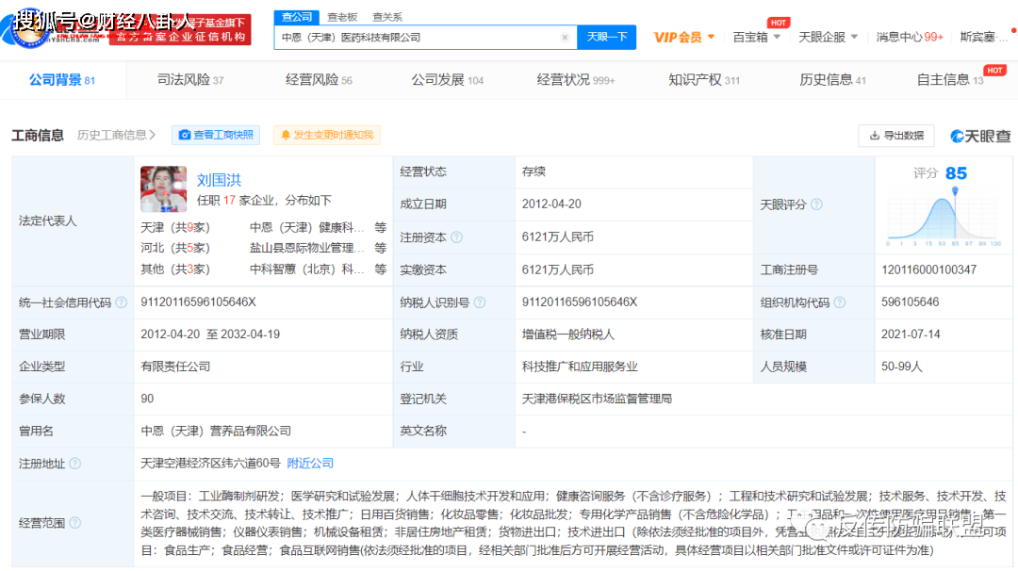This screenshot has width=1018, height=571.
Task: Click the HOT badge on 自主信息 tab
Action: (x=995, y=69)
